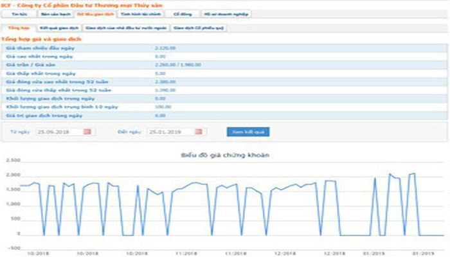Open Hồ sơ doanh nghiệp tab
Screen dimensions: 450x257
[217, 13]
